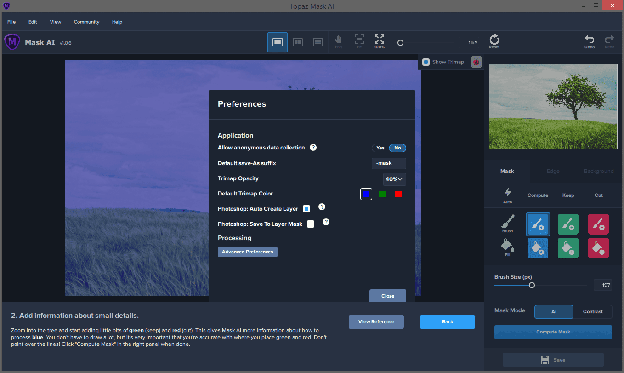Open the Edit menu
Screen dimensions: 624x373
point(33,22)
